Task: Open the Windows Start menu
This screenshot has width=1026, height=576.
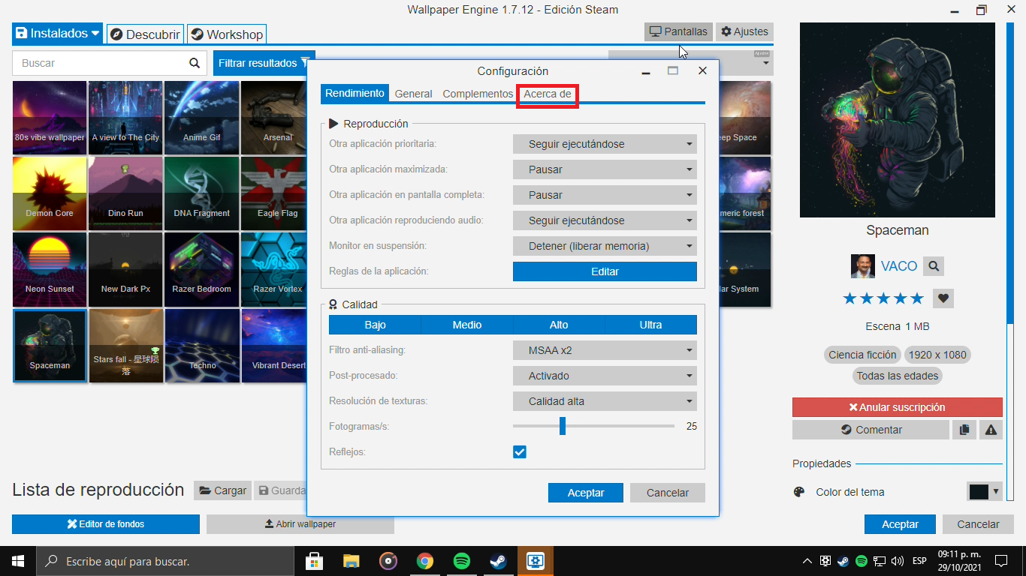Action: 18,561
